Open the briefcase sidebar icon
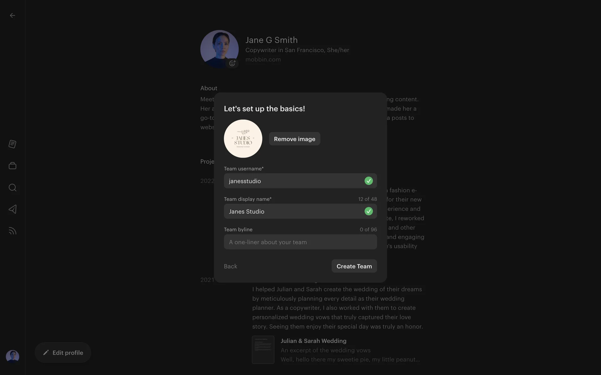Viewport: 601px width, 375px height. click(13, 166)
